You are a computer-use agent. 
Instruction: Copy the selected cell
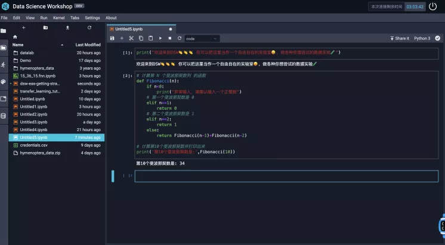pyautogui.click(x=141, y=38)
